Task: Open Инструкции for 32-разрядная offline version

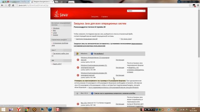Action: (x=120, y=68)
